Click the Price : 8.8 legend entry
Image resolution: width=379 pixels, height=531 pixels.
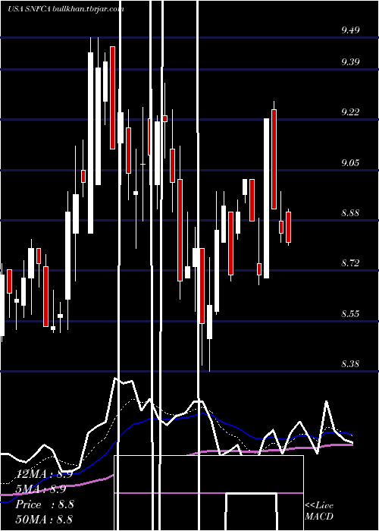[45, 504]
